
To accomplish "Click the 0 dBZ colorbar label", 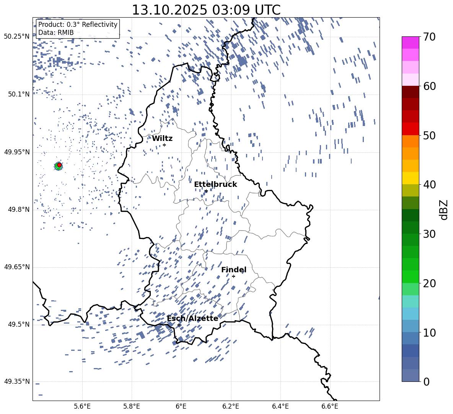I will pyautogui.click(x=426, y=381).
